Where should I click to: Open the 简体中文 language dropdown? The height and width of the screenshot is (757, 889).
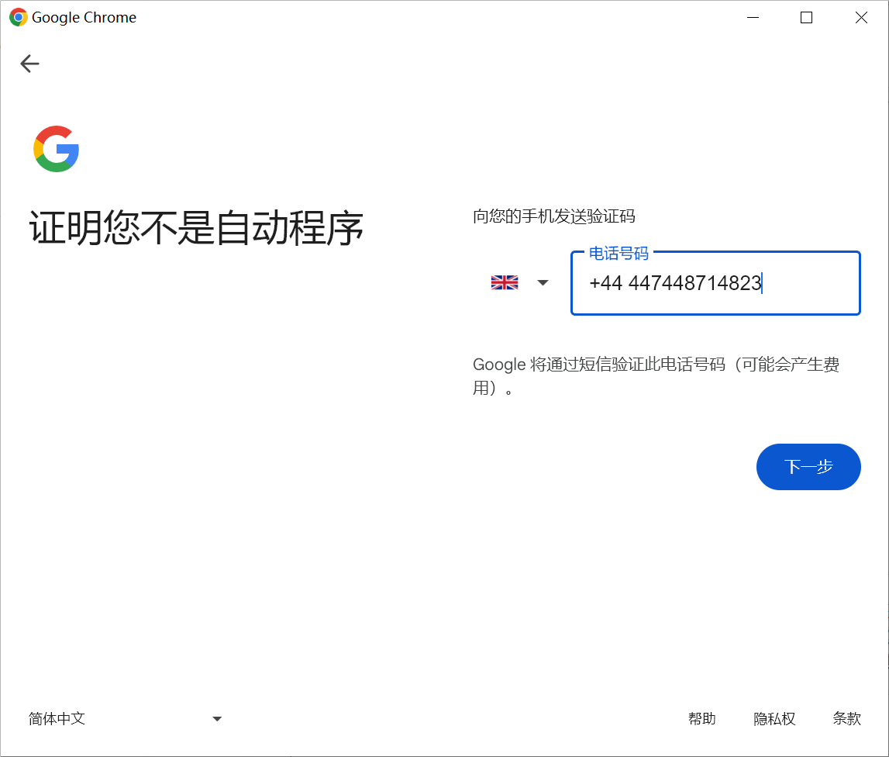[126, 719]
